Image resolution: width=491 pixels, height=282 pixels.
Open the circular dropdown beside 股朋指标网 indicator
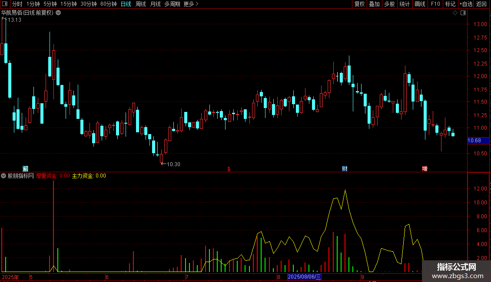(3, 176)
